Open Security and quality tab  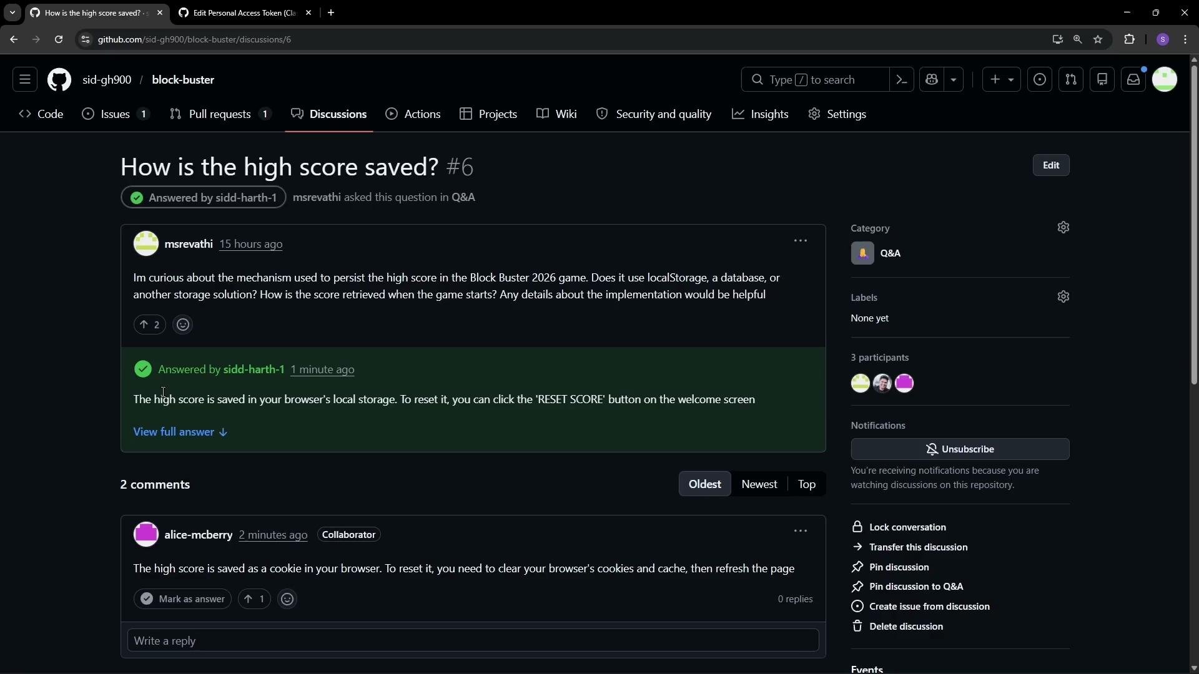(654, 114)
